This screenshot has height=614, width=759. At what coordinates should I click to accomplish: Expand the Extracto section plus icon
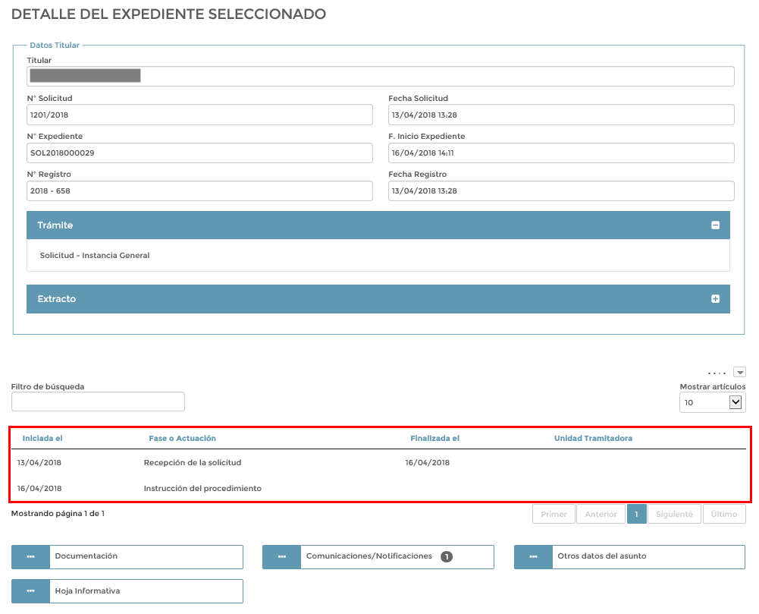(714, 299)
